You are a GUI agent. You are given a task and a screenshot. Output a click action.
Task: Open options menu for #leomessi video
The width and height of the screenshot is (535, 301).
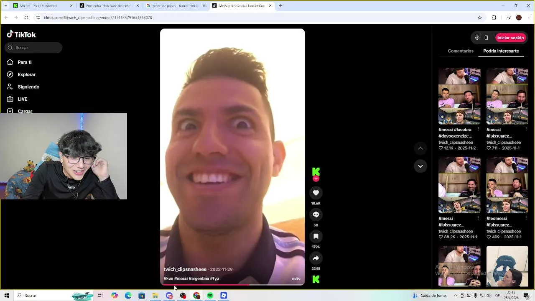(526, 218)
